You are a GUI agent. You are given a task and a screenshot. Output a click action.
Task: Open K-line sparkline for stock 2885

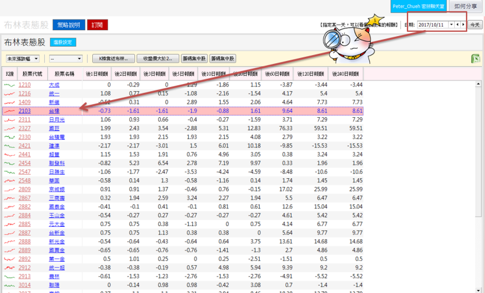tap(9, 224)
